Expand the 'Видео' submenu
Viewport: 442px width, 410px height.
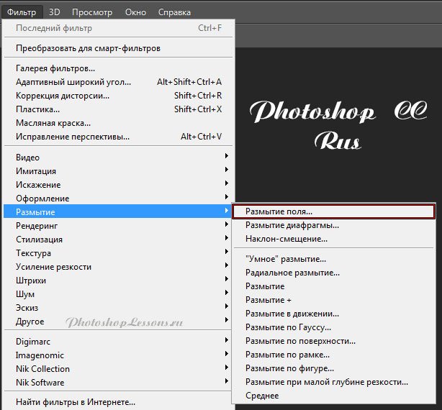coord(27,158)
